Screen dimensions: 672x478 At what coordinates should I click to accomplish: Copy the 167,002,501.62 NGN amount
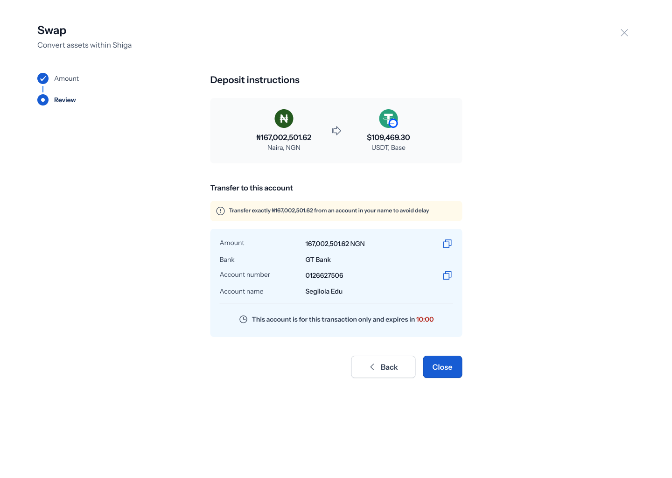point(447,244)
